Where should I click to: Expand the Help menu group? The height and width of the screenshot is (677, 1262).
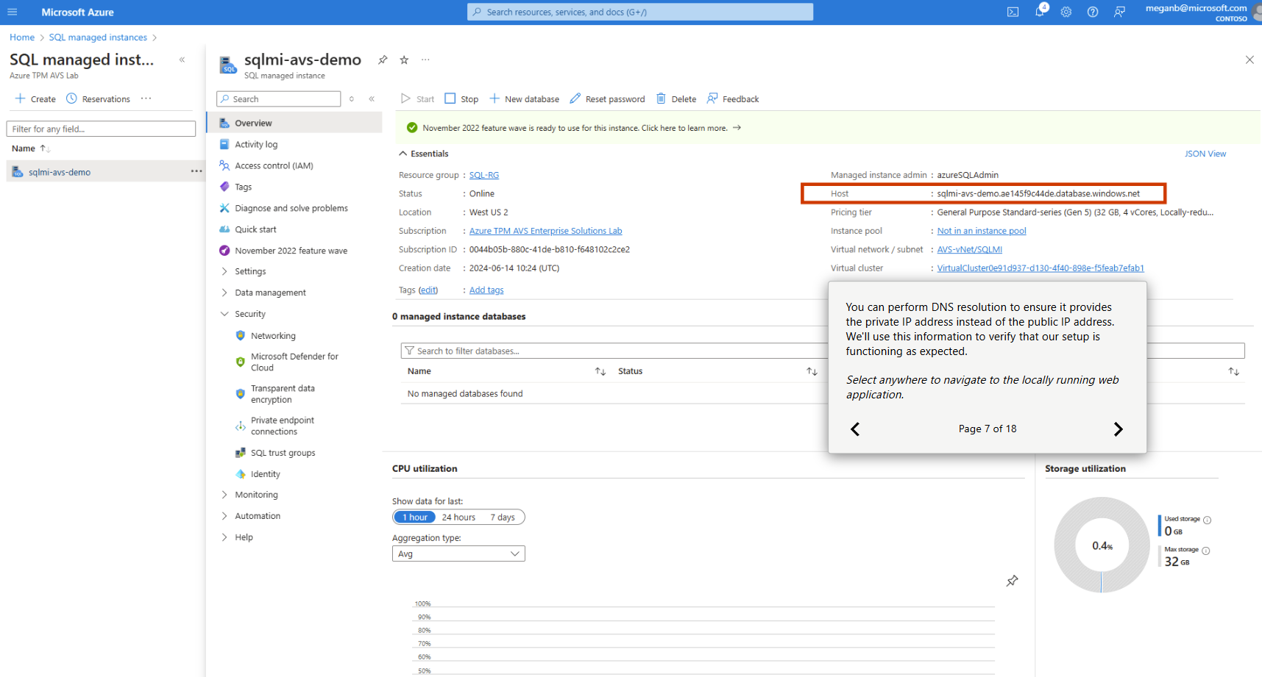point(237,537)
